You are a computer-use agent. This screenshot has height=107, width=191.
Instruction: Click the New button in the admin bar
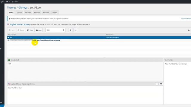click(x=15, y=2)
